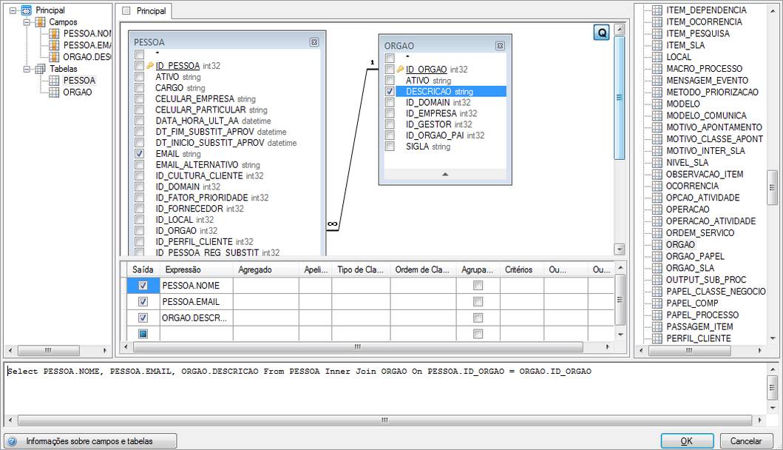
Task: Click the Campos folder icon
Action: coord(40,22)
